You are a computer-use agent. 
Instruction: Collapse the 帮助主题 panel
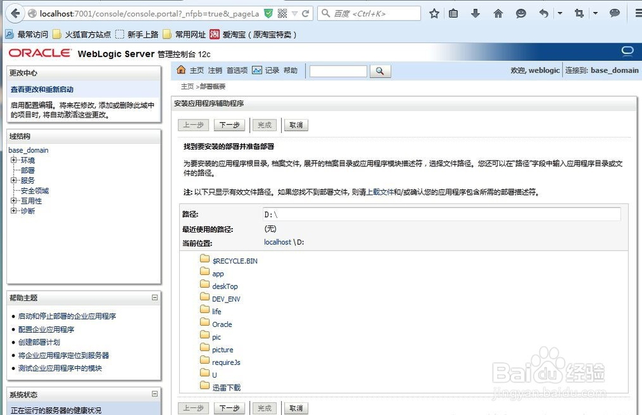155,297
